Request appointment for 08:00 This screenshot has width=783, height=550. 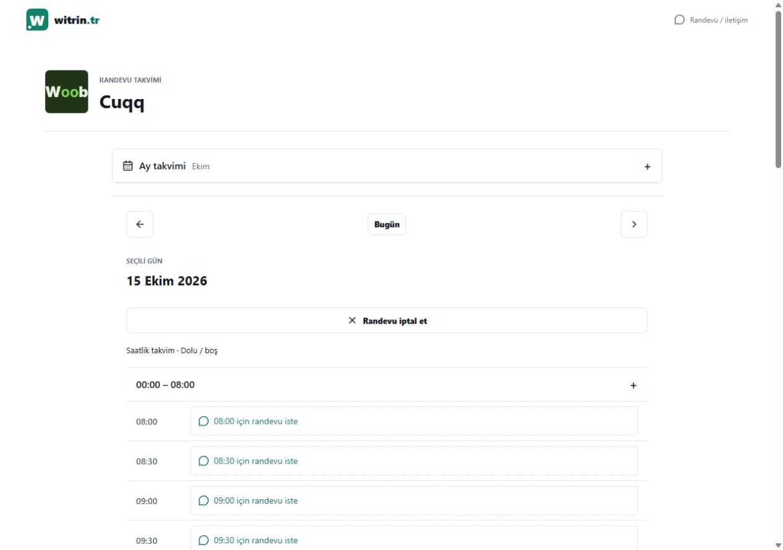[413, 421]
